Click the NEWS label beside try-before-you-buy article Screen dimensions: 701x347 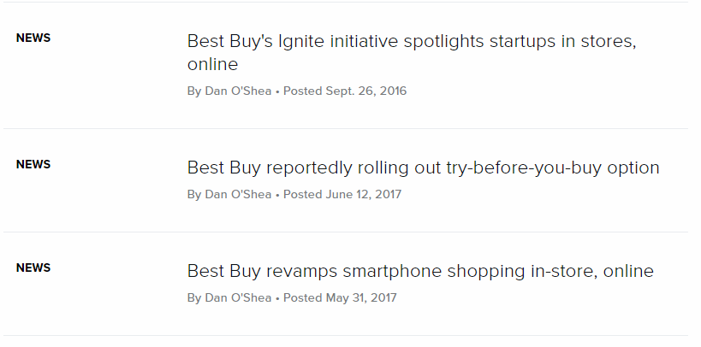(33, 164)
